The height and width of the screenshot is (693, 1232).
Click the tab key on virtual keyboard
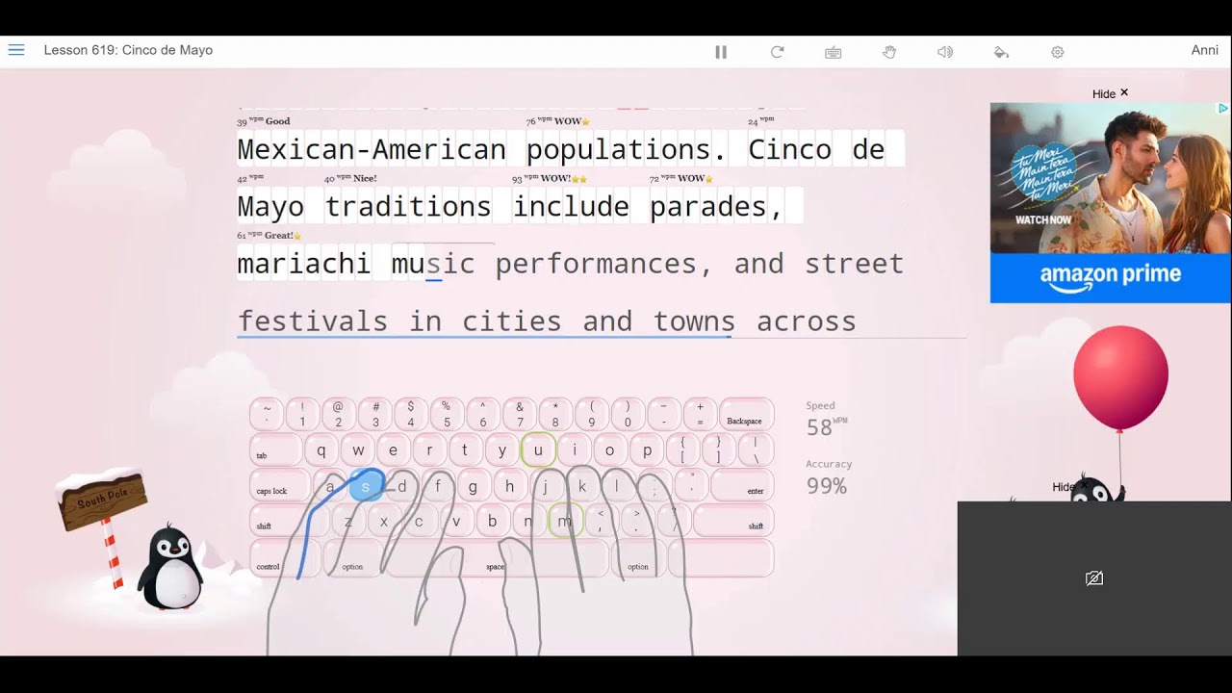[x=276, y=450]
